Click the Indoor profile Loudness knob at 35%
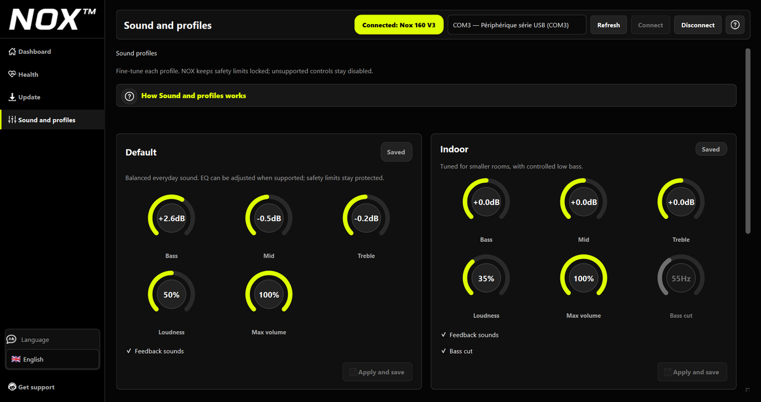The height and width of the screenshot is (402, 761). [486, 279]
